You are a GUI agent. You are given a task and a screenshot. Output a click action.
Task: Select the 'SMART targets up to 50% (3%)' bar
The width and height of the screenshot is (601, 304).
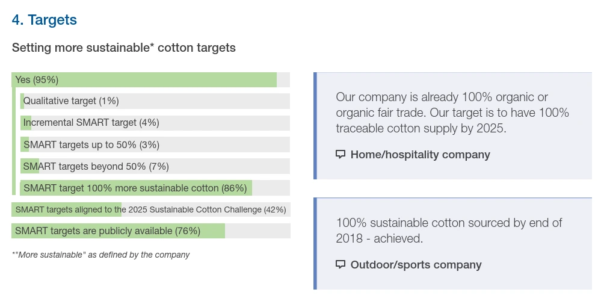click(x=155, y=144)
